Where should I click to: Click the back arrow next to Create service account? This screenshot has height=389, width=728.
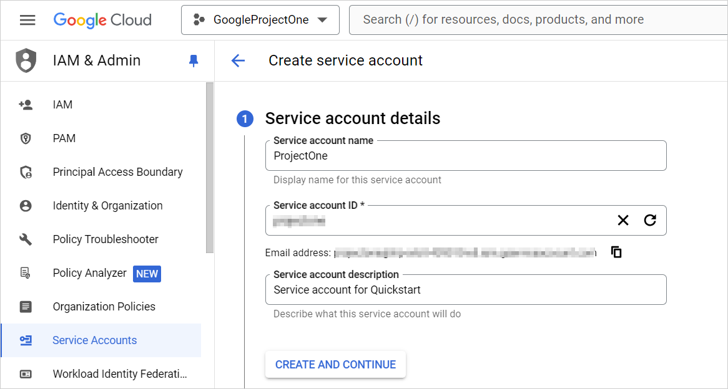tap(238, 60)
